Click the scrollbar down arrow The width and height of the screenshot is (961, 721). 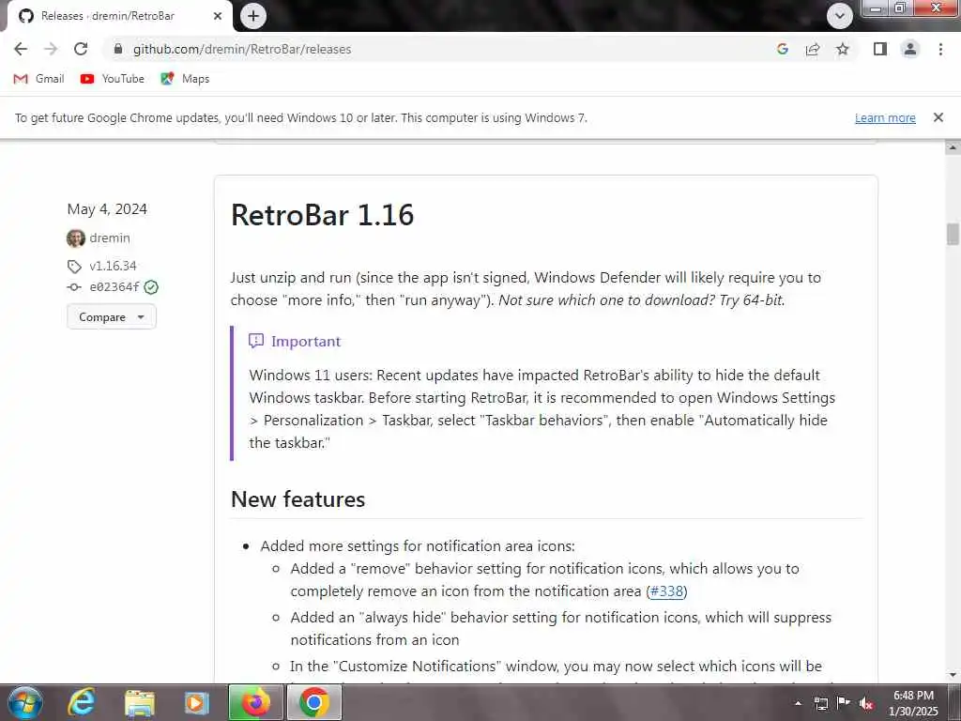pyautogui.click(x=953, y=675)
